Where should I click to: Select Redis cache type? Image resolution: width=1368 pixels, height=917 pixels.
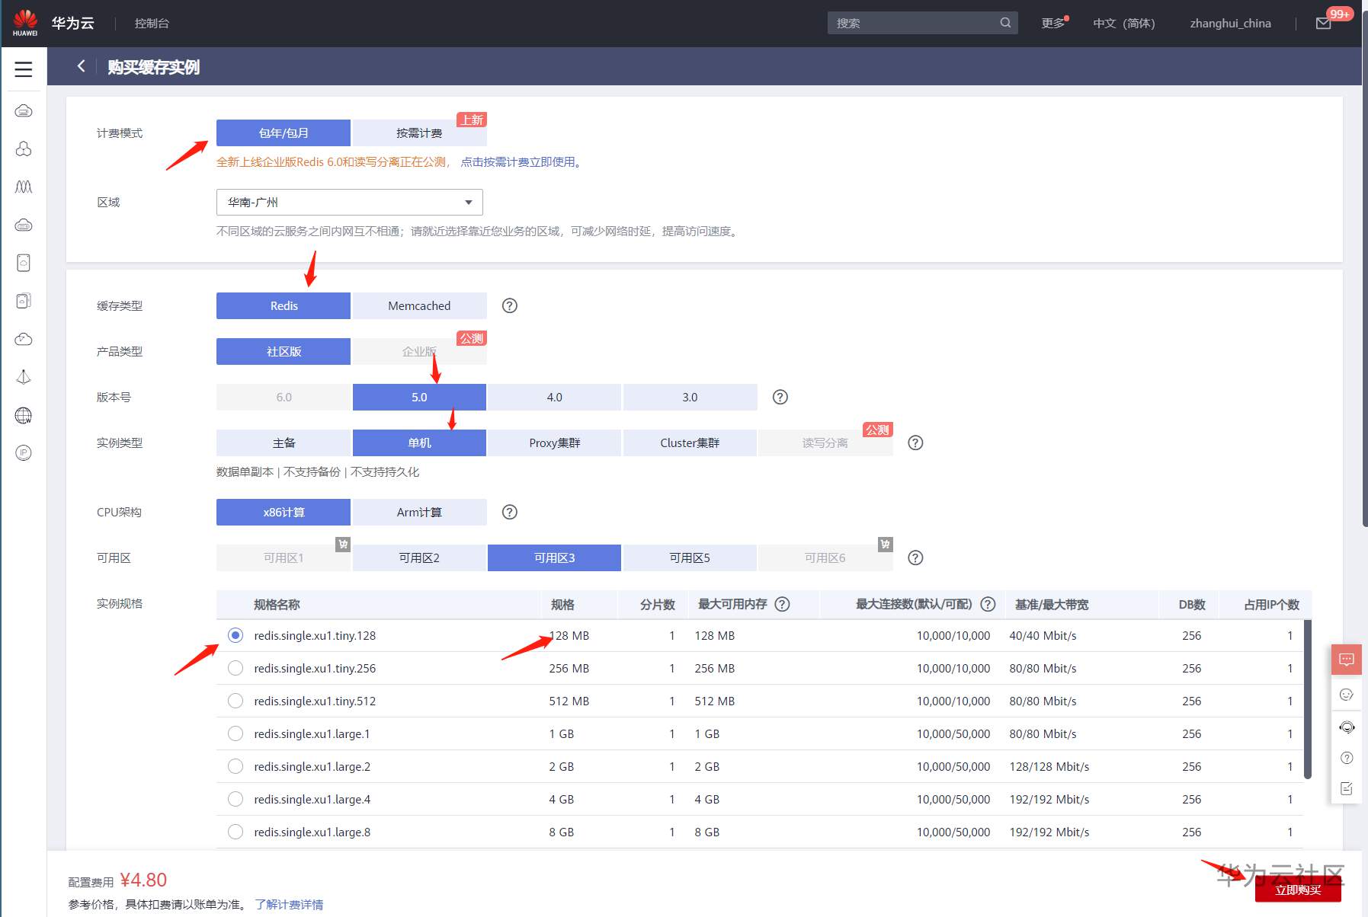[284, 305]
